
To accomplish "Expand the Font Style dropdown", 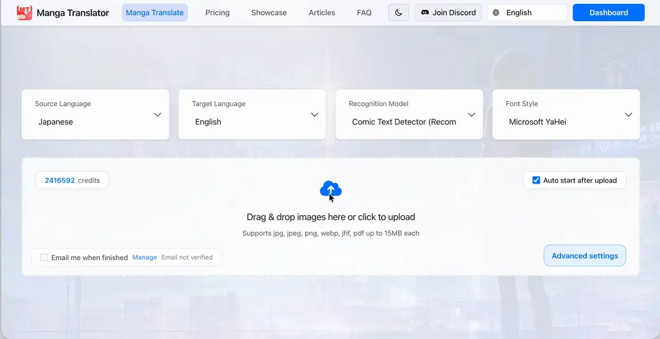I will point(566,114).
